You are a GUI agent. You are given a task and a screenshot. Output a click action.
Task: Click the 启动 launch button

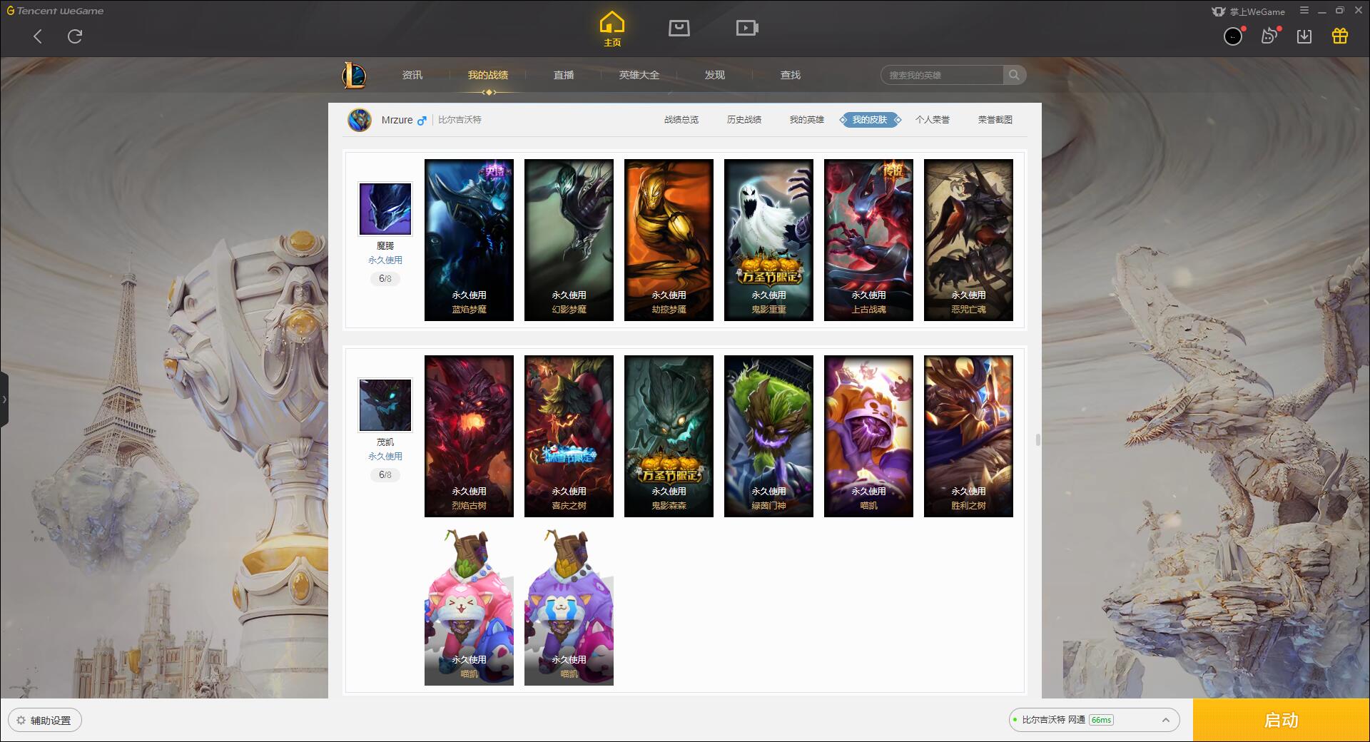[x=1282, y=721]
